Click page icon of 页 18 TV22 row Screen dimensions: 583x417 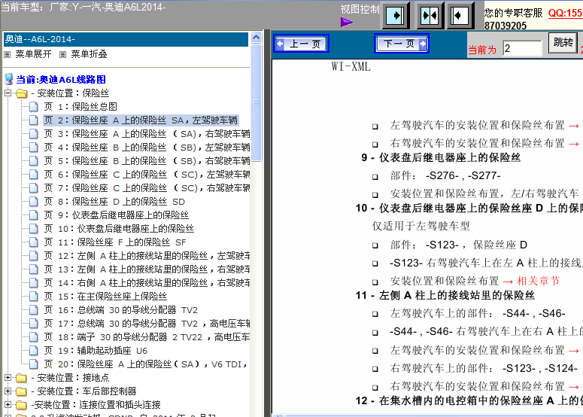click(33, 336)
